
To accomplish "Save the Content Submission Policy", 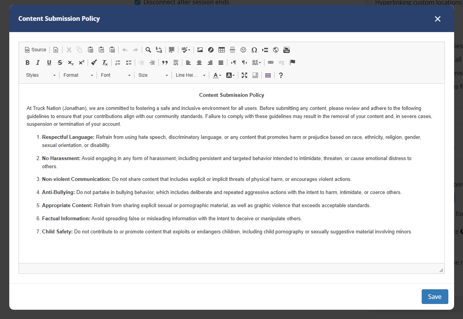I will (434, 297).
